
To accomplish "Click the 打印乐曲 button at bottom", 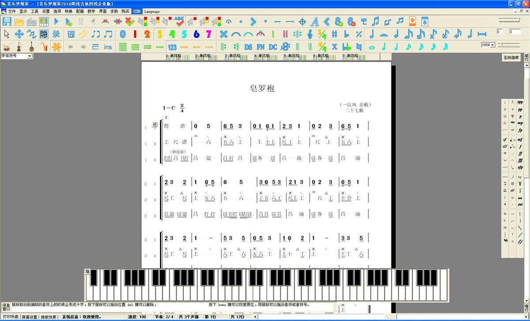I will [11, 317].
